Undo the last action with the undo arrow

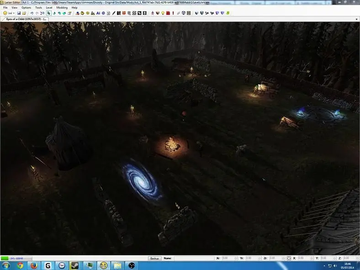(x=32, y=13)
